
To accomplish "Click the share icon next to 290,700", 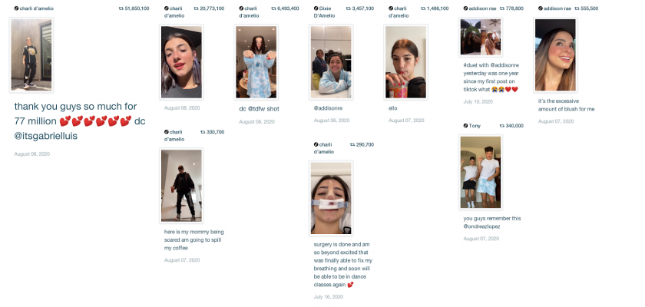I will point(352,144).
